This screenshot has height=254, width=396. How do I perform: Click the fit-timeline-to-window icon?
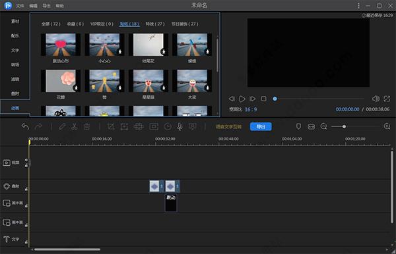point(311,126)
